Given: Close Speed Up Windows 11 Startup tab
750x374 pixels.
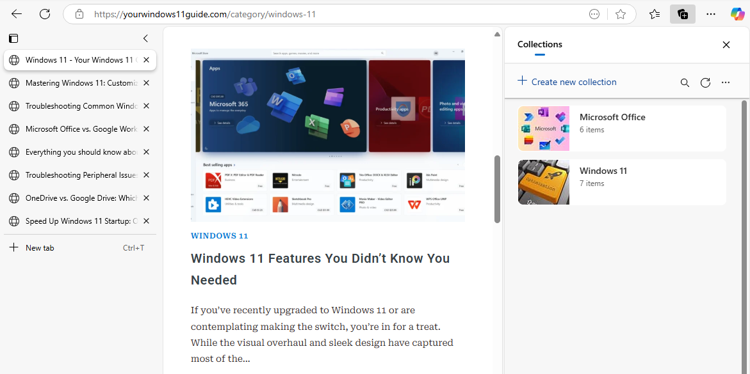Looking at the screenshot, I should 147,221.
